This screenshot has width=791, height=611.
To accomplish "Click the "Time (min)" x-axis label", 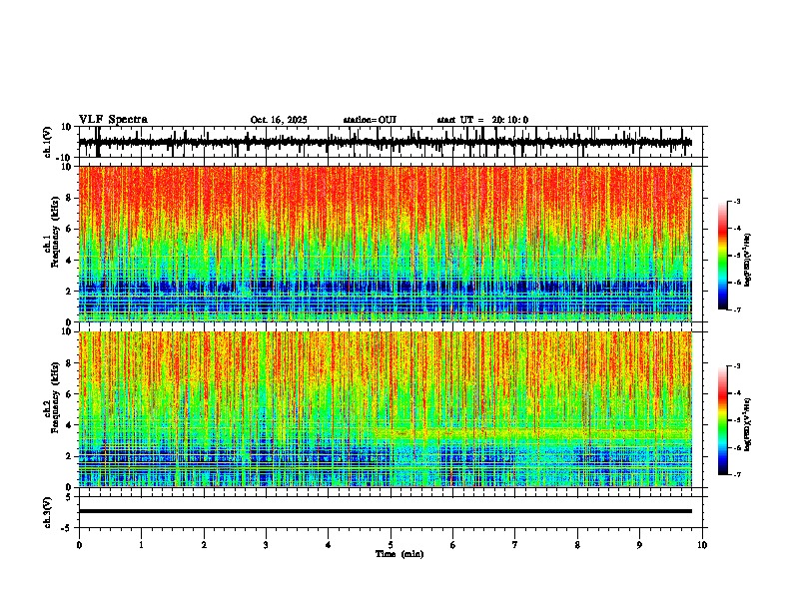I will point(399,554).
